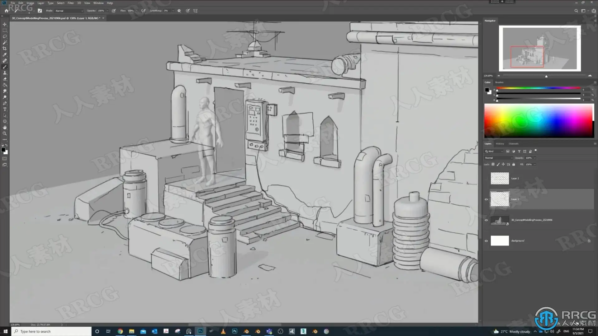This screenshot has height=336, width=598.
Task: Select the Lasso tool
Action: [x=5, y=36]
